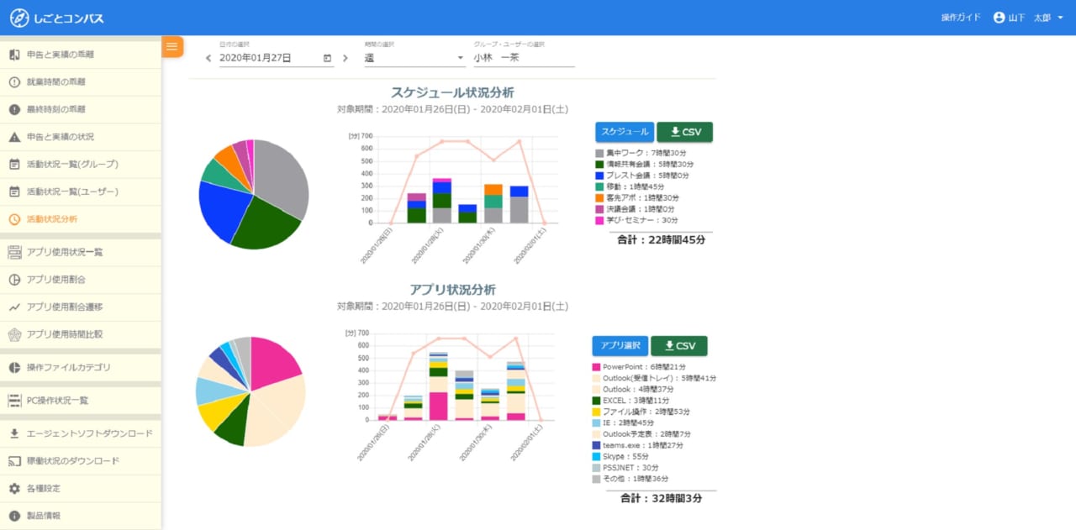Image resolution: width=1076 pixels, height=530 pixels.
Task: Click the 各種設定 gear icon
Action: (14, 488)
